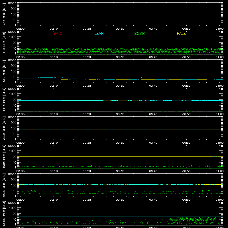Click the 8800 MHz [SFU] axis label
This screenshot has width=228, height=228.
coord(4,185)
